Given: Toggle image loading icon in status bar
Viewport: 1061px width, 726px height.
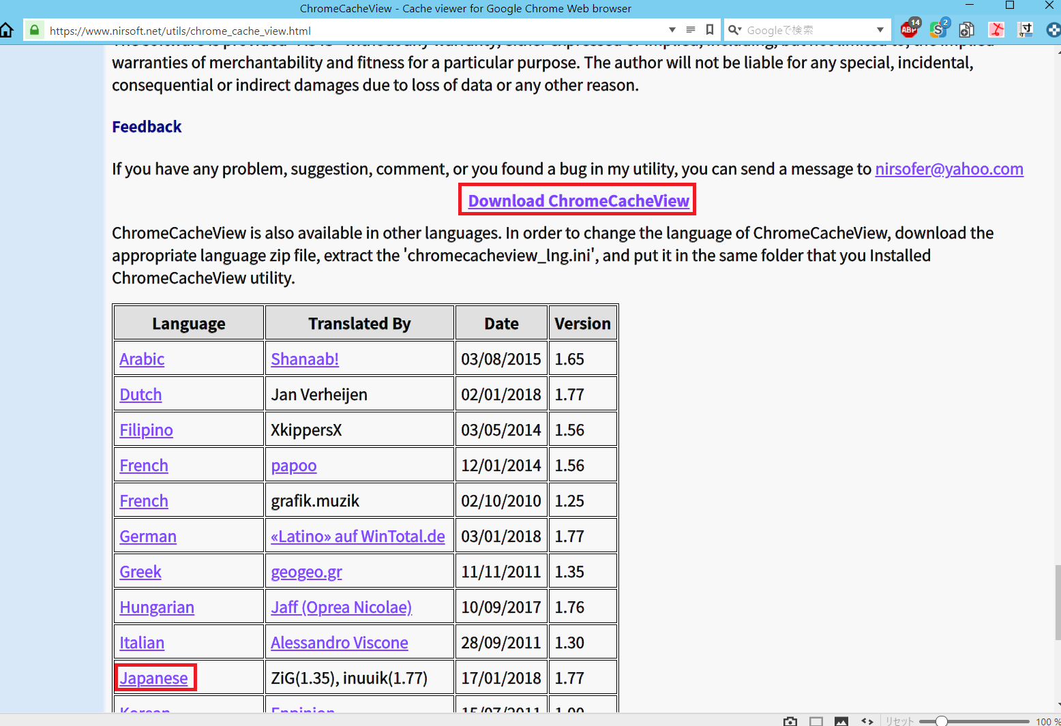Looking at the screenshot, I should pyautogui.click(x=841, y=721).
